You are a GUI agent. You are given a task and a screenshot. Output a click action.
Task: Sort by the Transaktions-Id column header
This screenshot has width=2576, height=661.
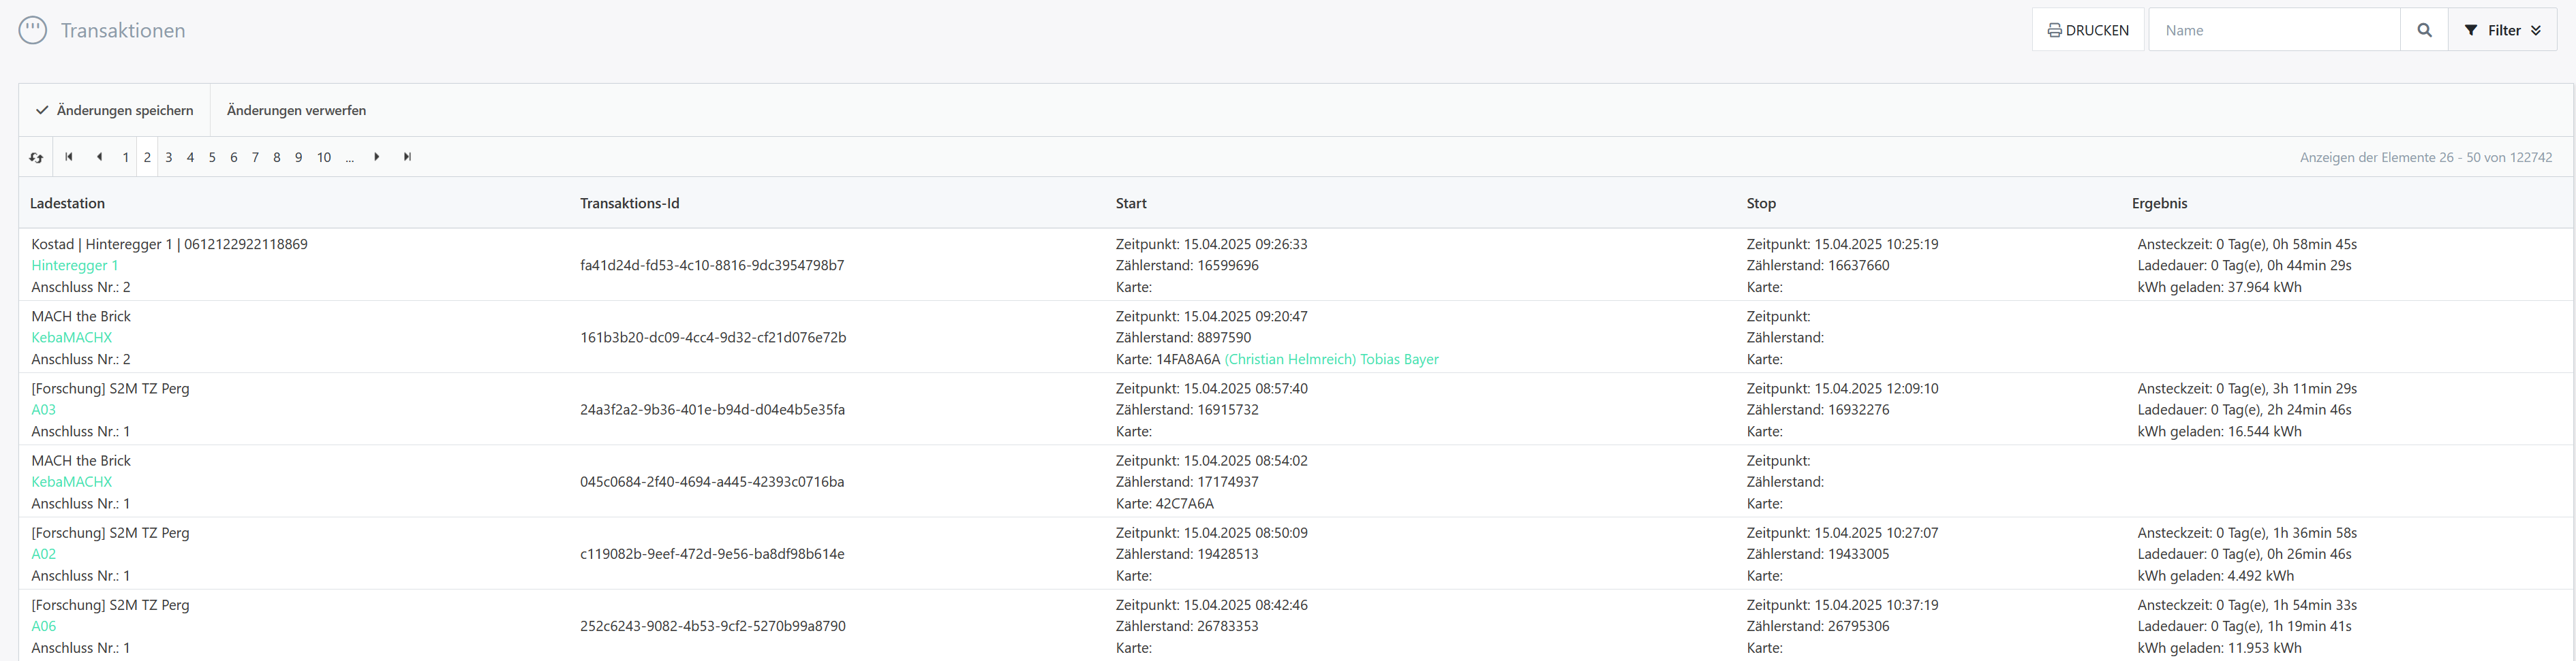pyautogui.click(x=629, y=203)
